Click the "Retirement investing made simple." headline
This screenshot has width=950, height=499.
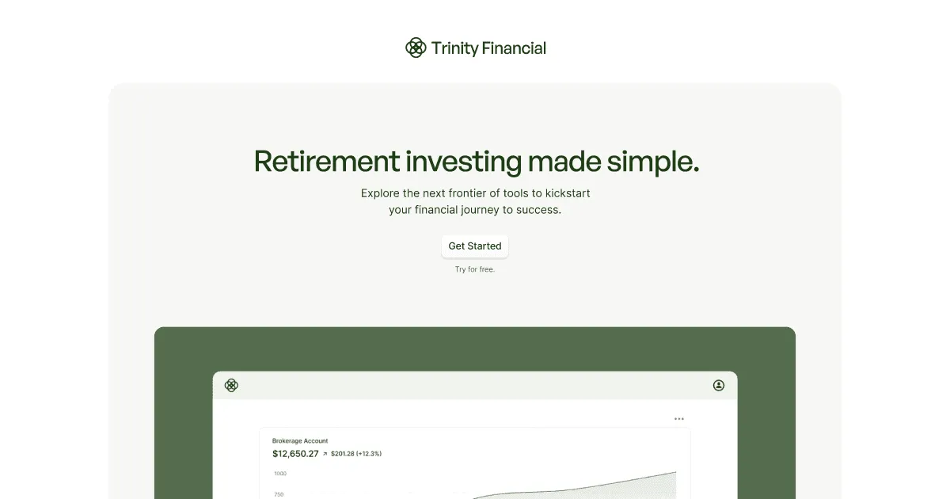pos(477,162)
